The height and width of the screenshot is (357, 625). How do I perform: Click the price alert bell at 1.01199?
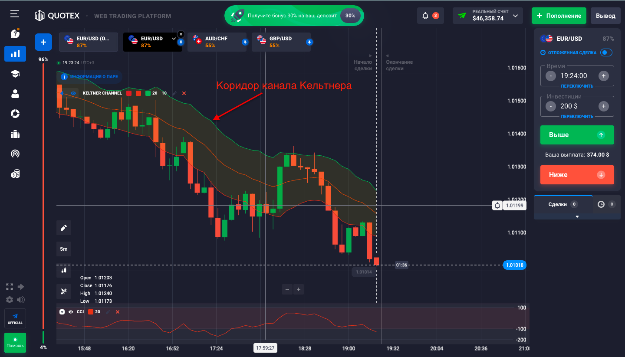click(x=497, y=205)
